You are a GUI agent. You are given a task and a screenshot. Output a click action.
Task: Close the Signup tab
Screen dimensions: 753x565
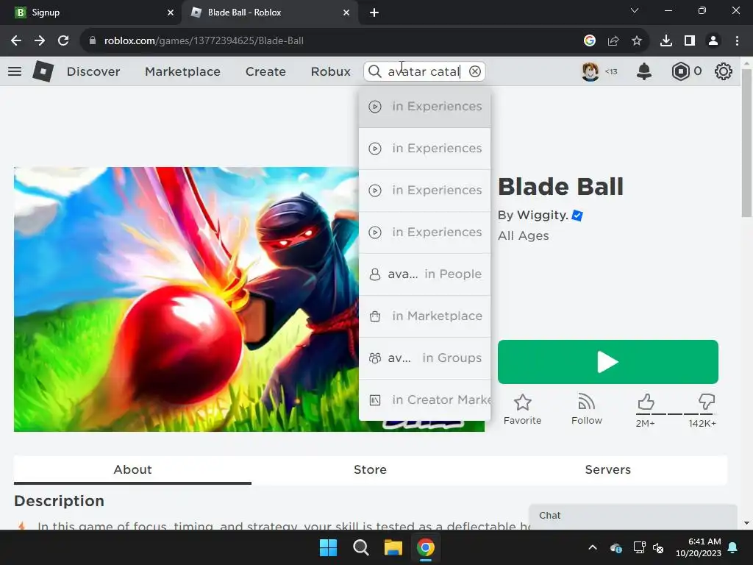[x=171, y=13]
